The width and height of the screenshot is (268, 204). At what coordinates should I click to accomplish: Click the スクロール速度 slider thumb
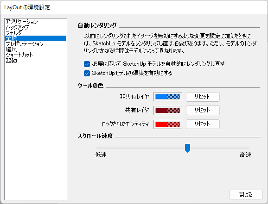(187, 148)
